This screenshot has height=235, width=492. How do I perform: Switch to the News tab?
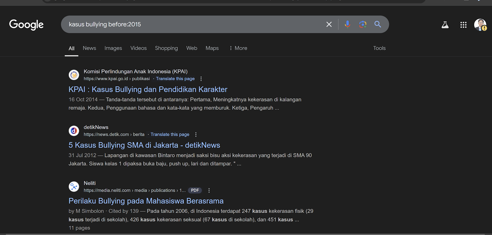(x=89, y=48)
